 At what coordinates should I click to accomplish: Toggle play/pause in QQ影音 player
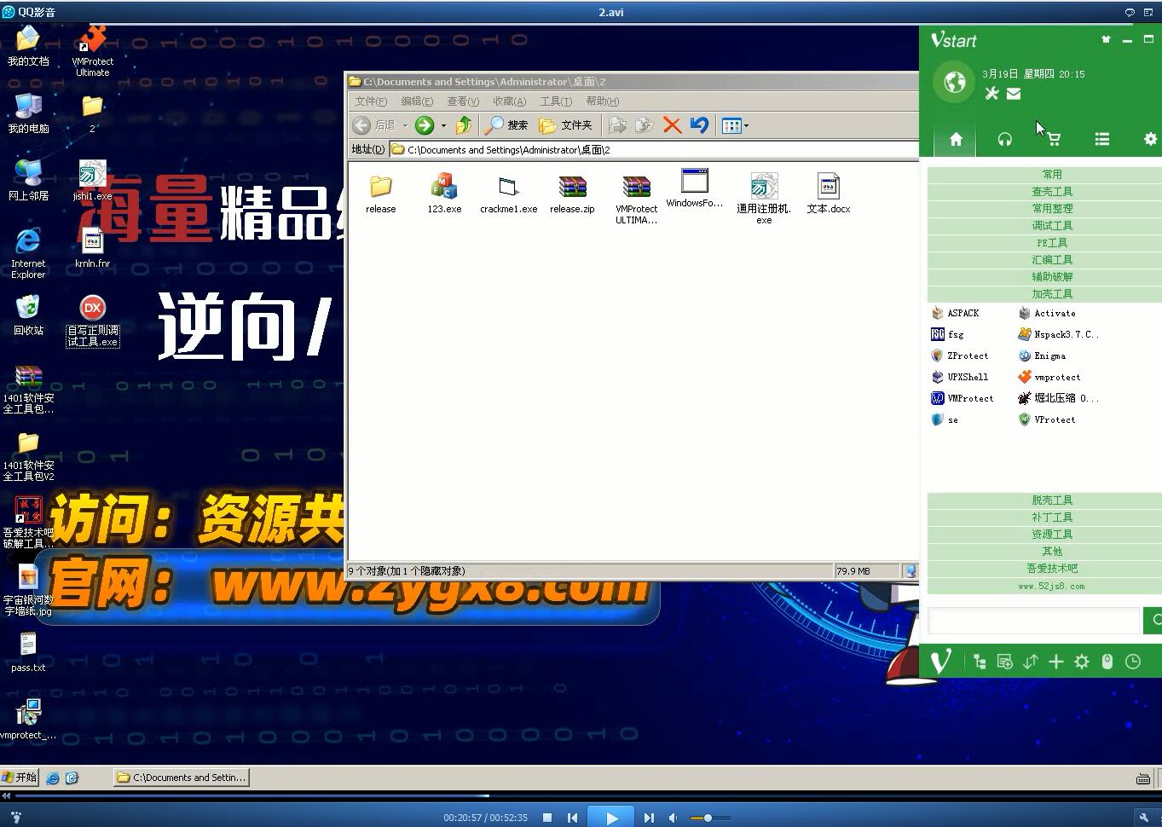click(611, 818)
